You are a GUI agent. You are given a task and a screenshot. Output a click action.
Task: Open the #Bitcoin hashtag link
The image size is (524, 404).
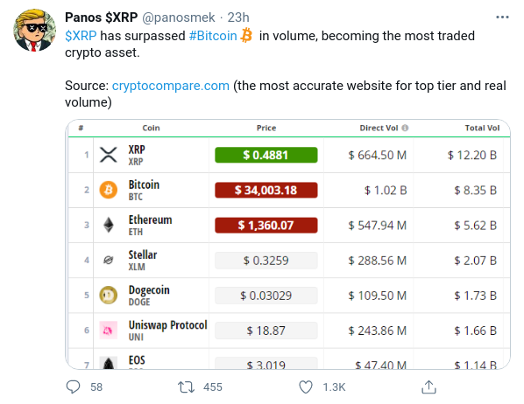213,36
